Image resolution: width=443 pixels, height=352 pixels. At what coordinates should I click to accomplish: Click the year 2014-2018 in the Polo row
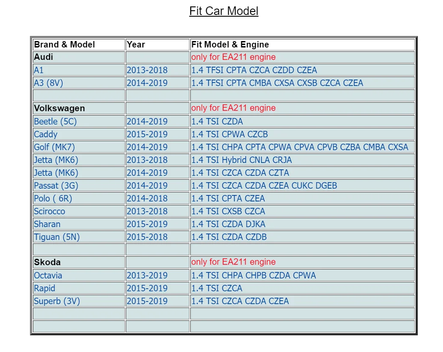157,198
